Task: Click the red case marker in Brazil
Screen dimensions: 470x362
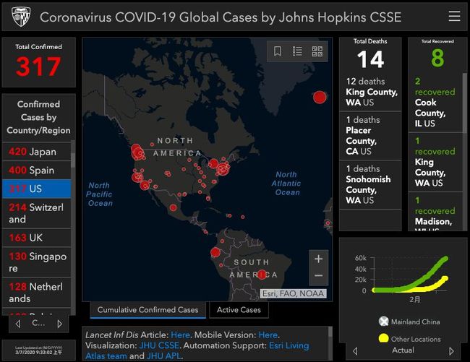Action: tap(262, 275)
